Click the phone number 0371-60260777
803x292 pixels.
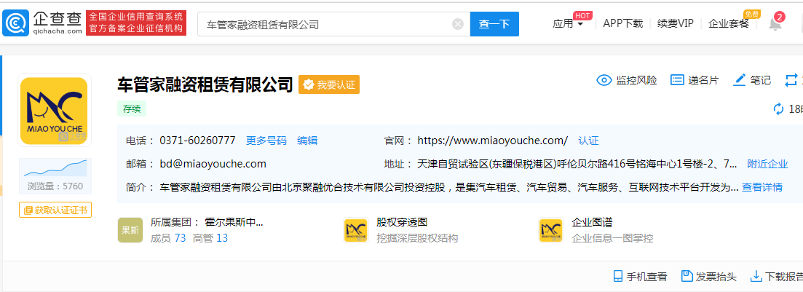tap(198, 141)
